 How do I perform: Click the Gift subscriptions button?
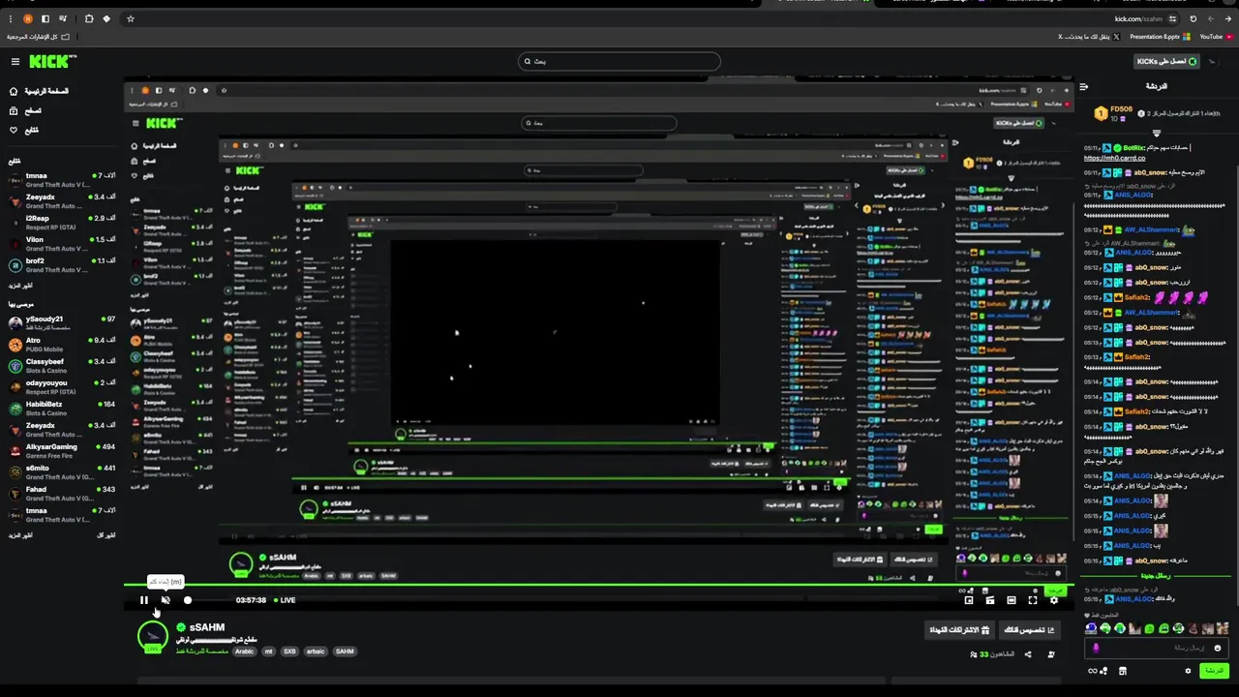point(959,630)
